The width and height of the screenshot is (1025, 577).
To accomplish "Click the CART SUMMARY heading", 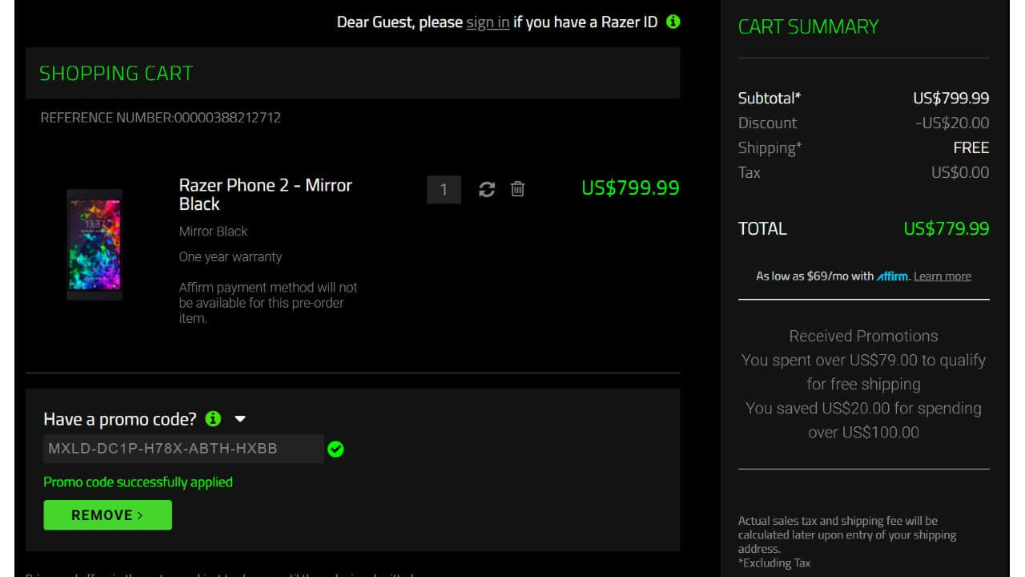I will point(808,26).
